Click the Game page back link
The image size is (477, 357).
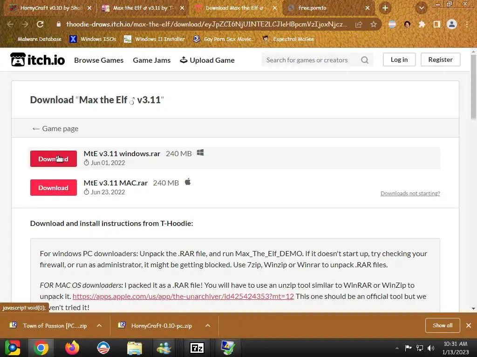(55, 128)
